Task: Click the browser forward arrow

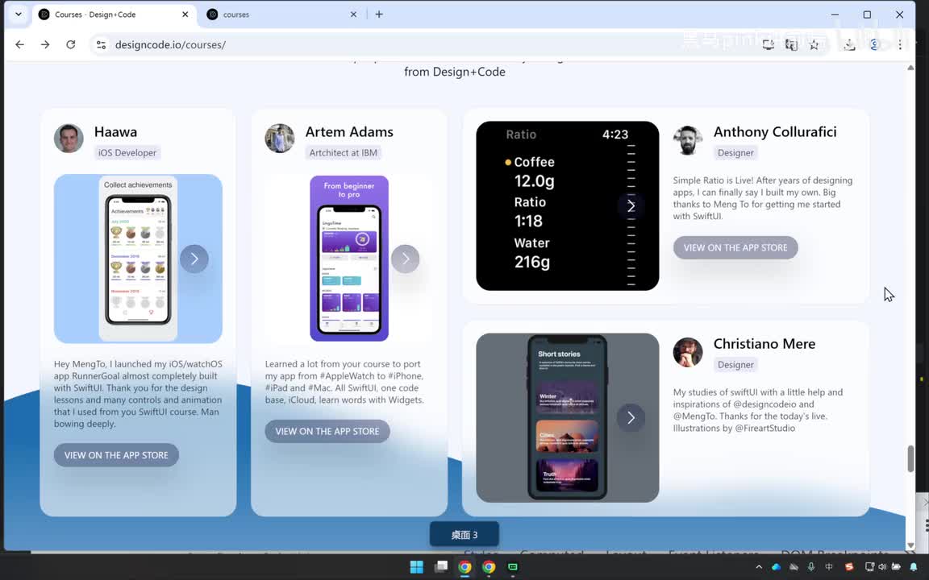Action: coord(45,44)
